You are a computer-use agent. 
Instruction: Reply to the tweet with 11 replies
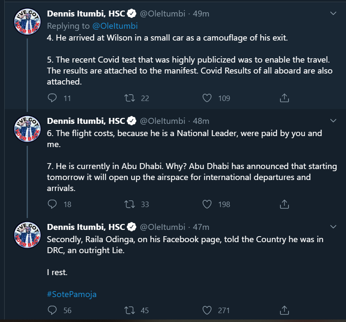(x=52, y=98)
